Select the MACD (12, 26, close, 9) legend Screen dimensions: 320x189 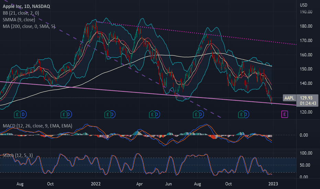(37, 126)
